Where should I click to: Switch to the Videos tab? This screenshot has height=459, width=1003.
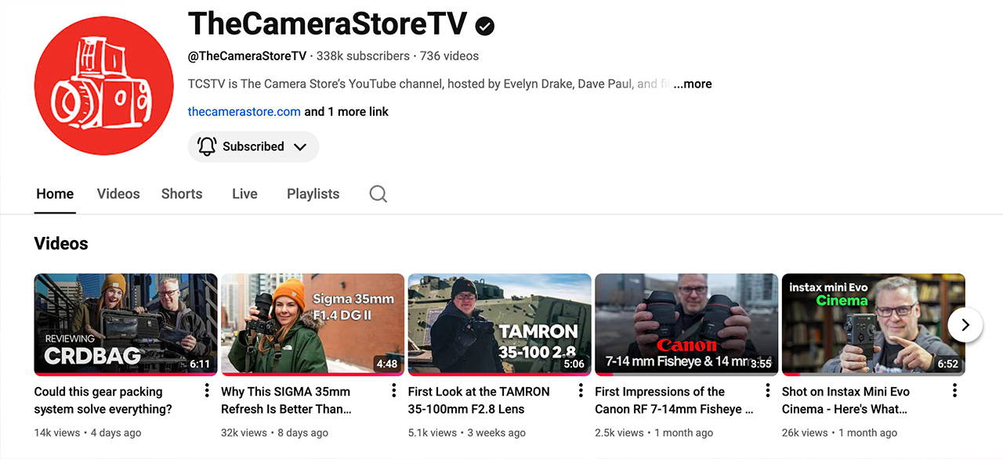pos(118,194)
